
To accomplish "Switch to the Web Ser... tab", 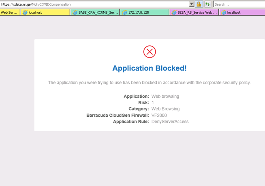I will (x=9, y=13).
